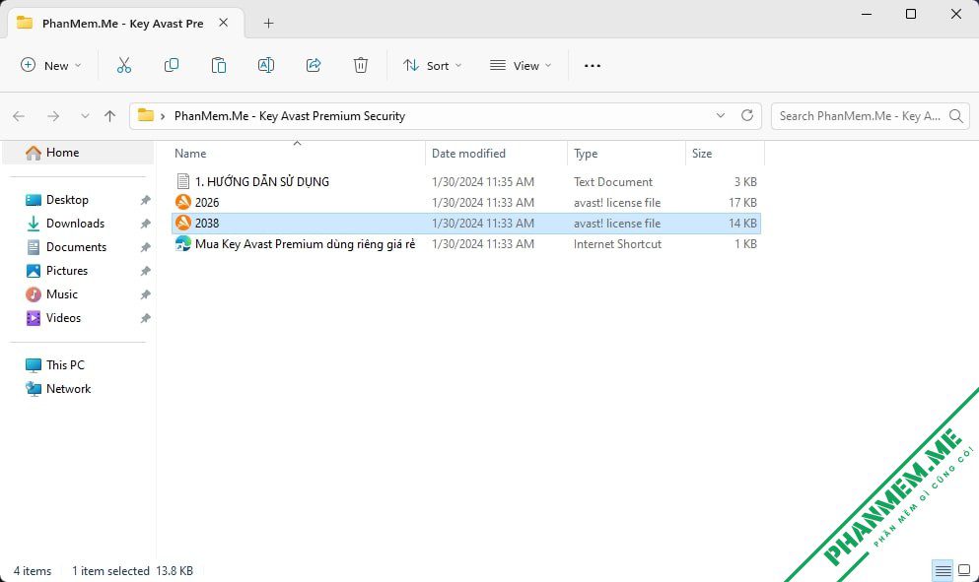
Task: Unpin Documents using its pin icon
Action: click(145, 247)
